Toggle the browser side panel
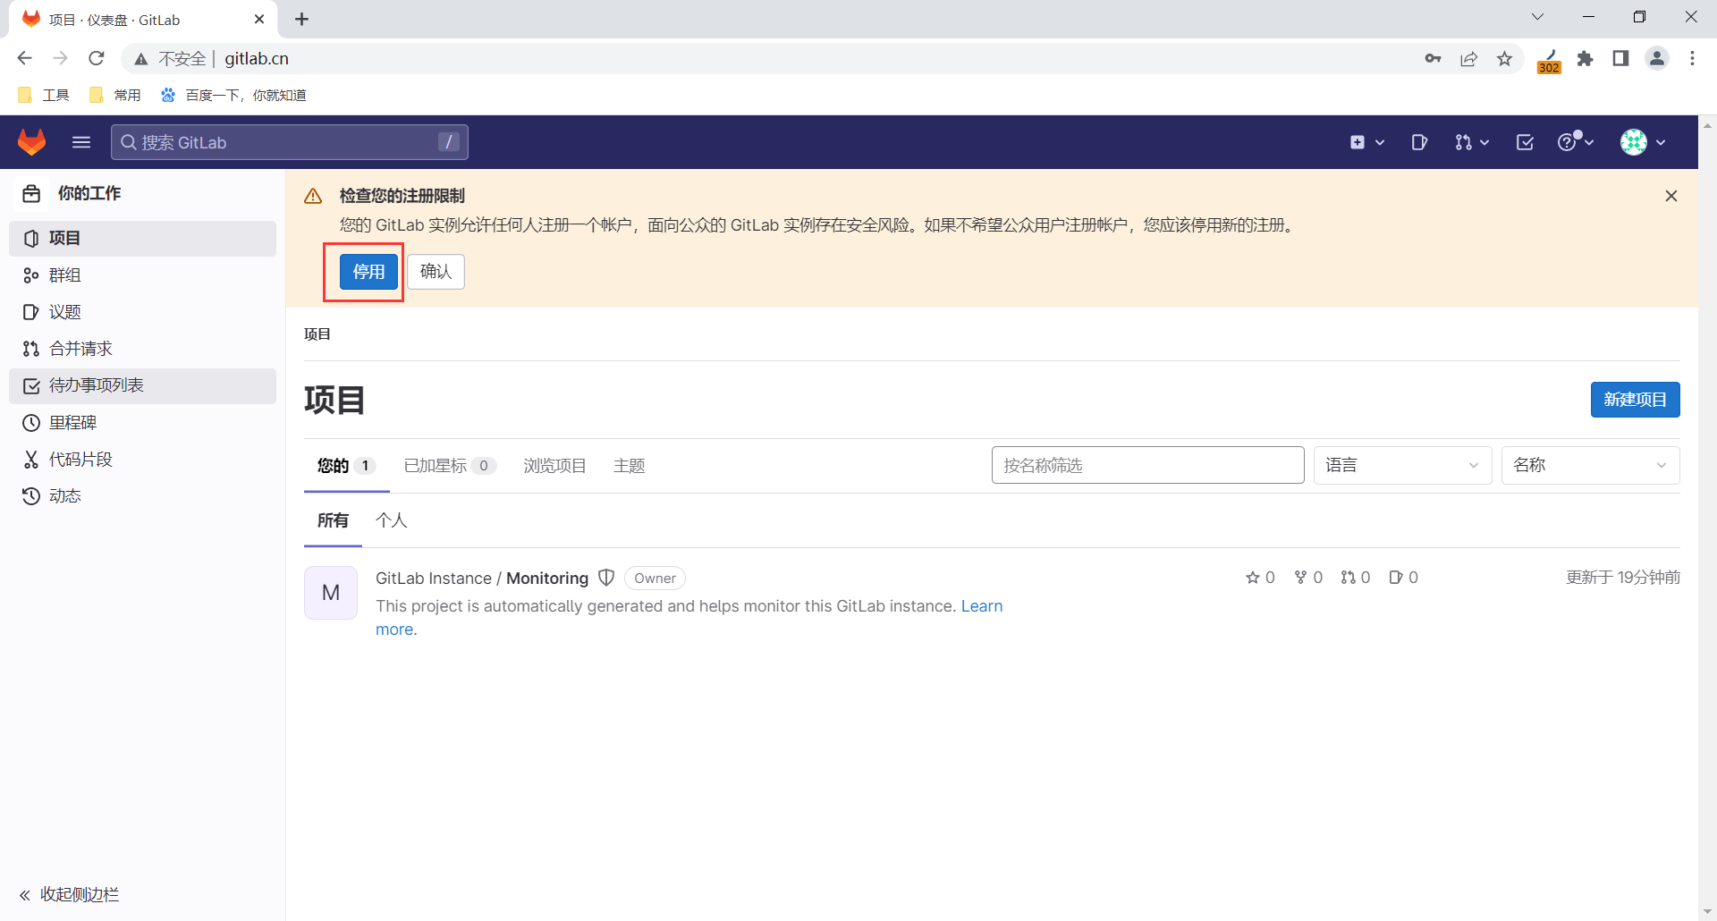Image resolution: width=1717 pixels, height=921 pixels. coord(1620,58)
